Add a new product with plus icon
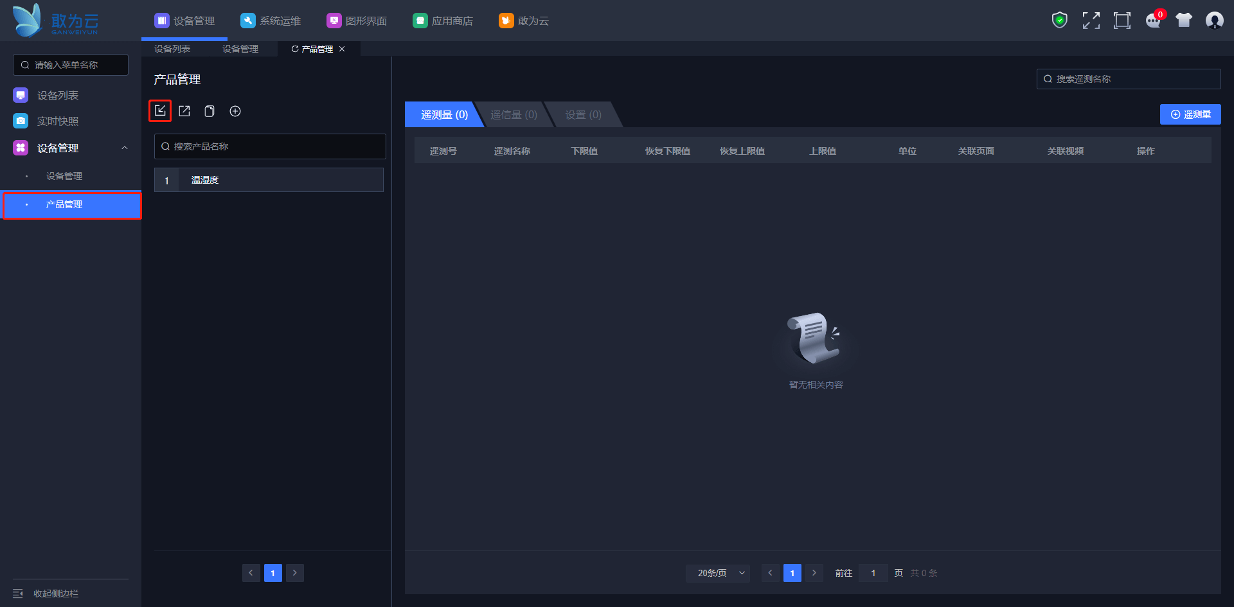The height and width of the screenshot is (607, 1234). (235, 111)
